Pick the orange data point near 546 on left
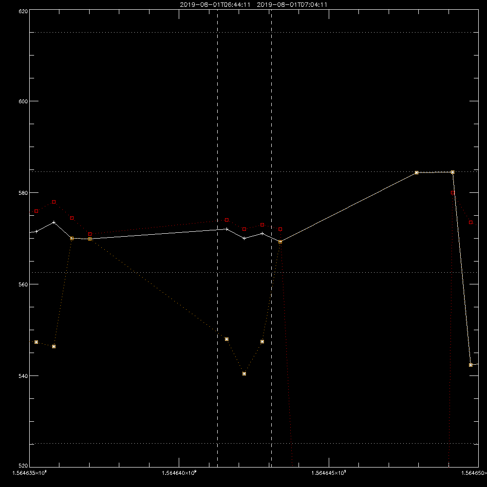 54,347
